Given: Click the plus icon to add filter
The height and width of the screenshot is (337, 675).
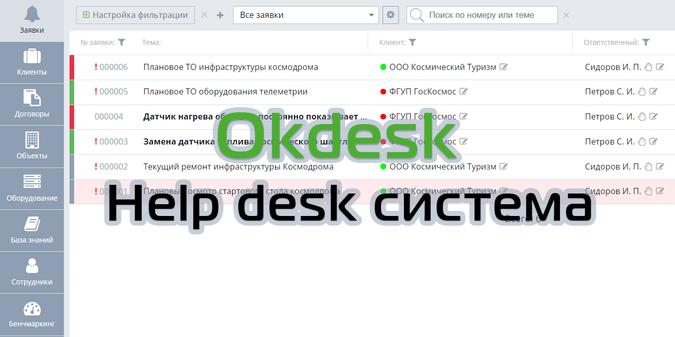Looking at the screenshot, I should tap(220, 15).
